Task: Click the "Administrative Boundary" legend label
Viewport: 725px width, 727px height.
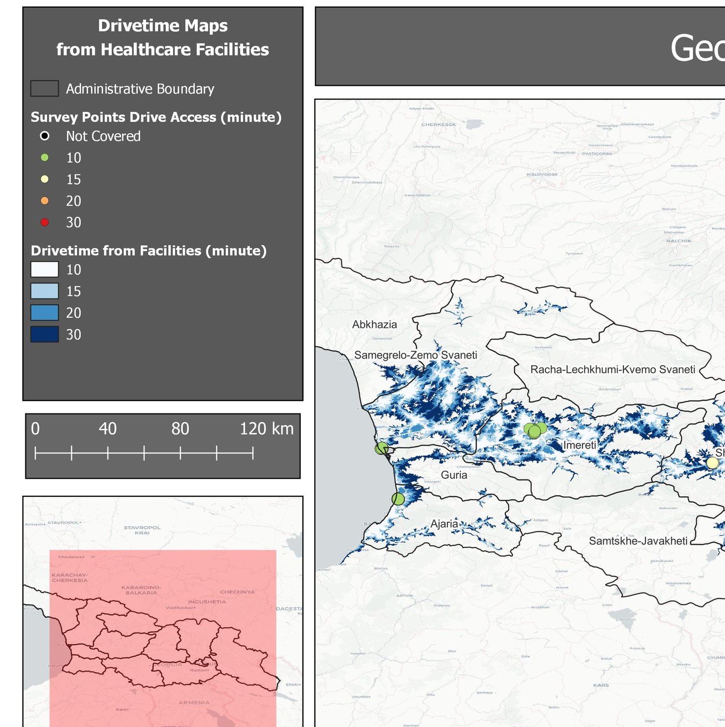Action: pos(140,89)
